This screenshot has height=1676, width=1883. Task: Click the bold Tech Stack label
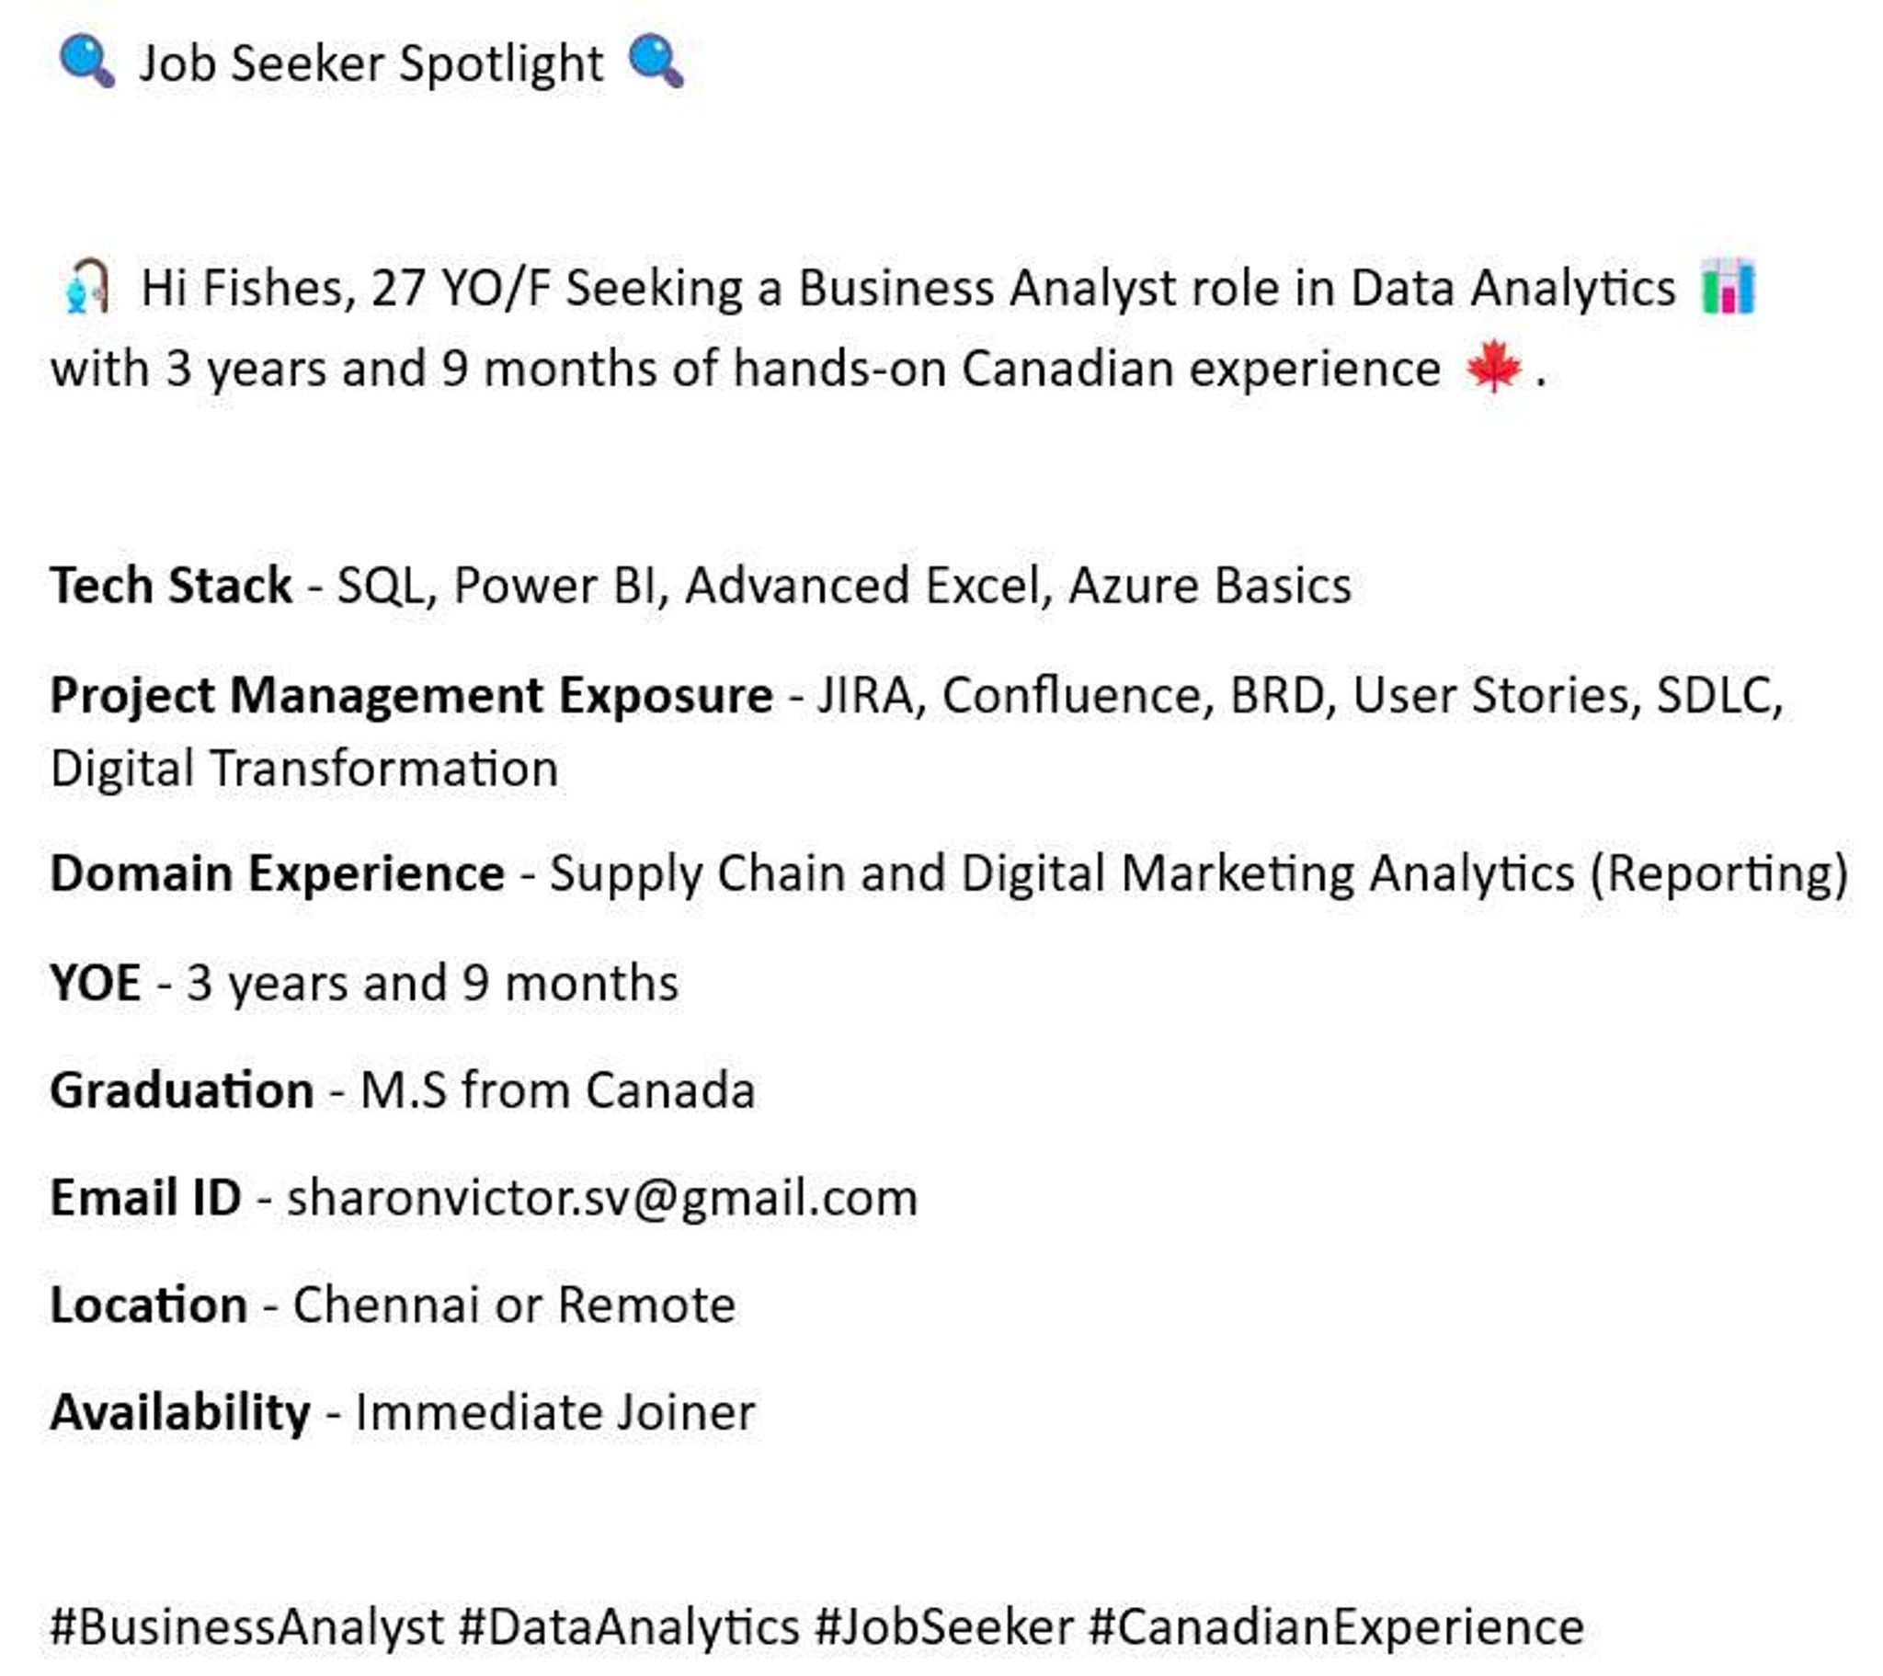pyautogui.click(x=170, y=586)
